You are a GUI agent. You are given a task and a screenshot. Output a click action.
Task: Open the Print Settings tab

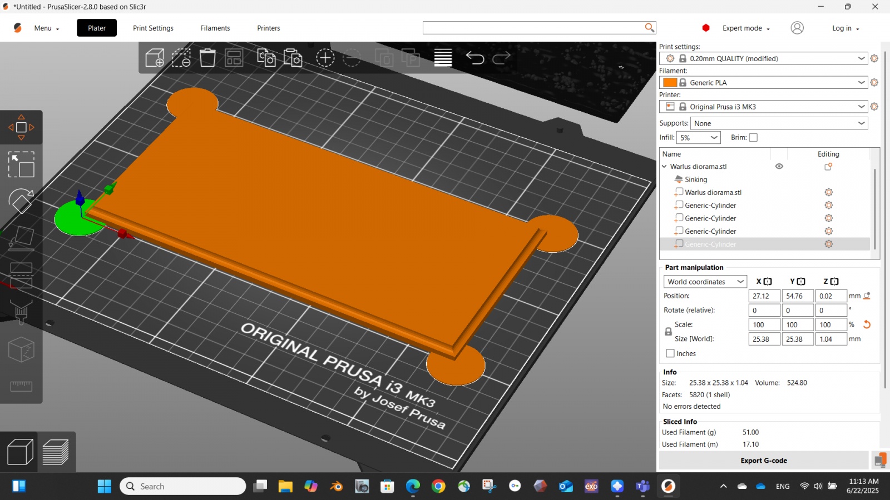153,28
